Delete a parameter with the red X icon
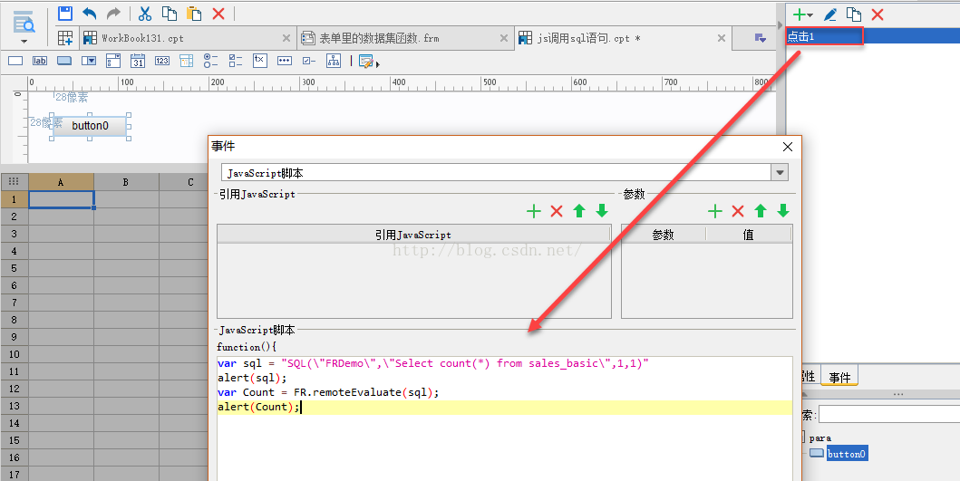The height and width of the screenshot is (481, 960). pos(738,211)
